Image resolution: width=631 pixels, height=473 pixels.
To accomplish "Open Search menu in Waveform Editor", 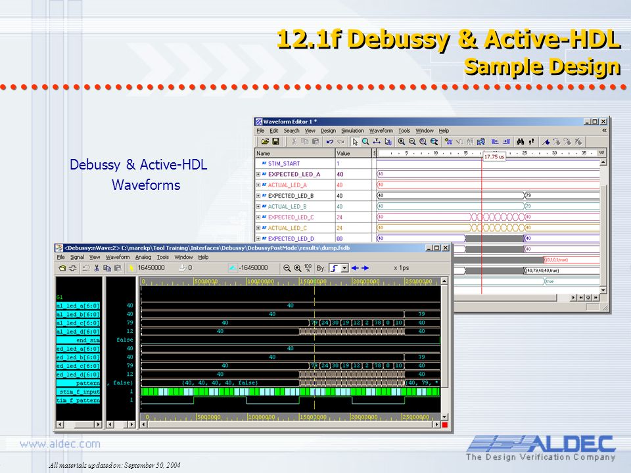I will coord(291,131).
